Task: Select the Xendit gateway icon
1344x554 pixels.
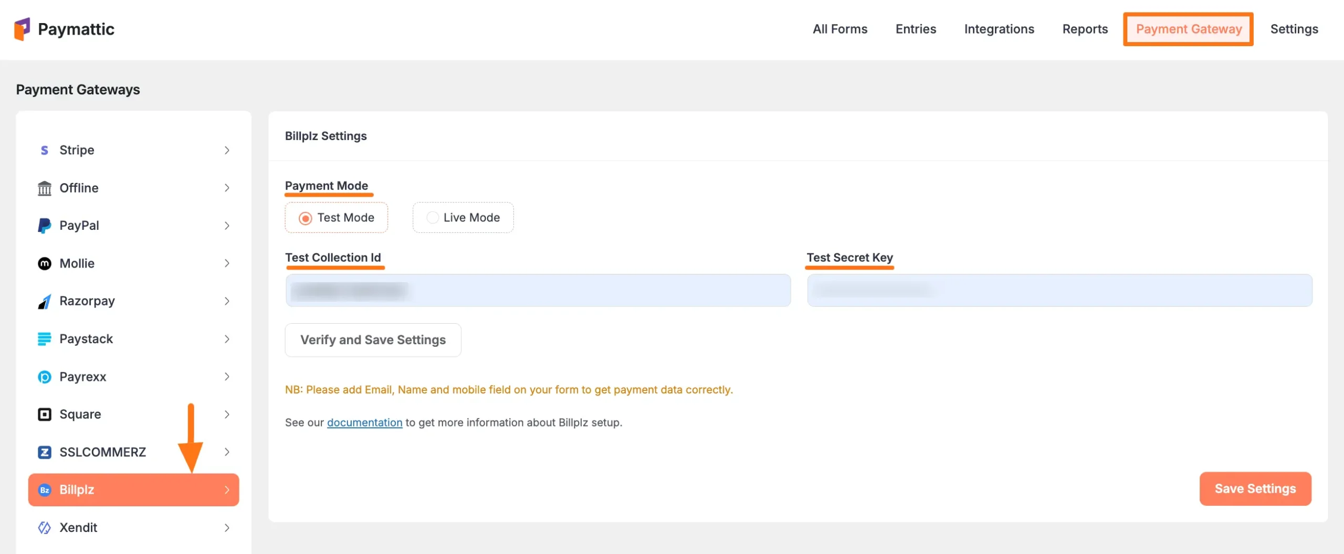Action: 45,527
